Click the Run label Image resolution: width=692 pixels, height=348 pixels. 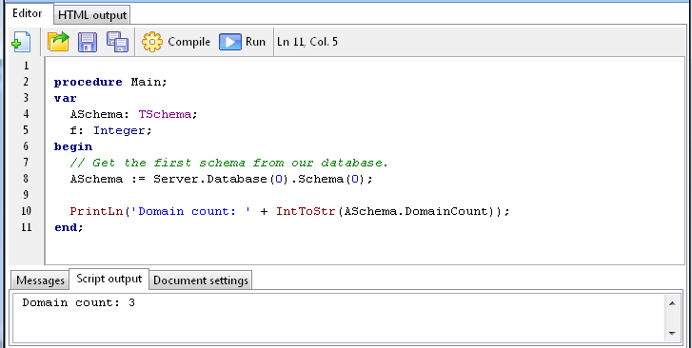coord(255,42)
